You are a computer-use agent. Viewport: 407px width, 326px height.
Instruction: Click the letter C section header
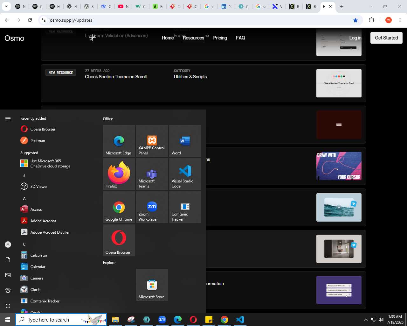click(x=24, y=244)
